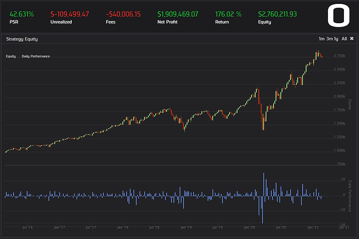Select the Equity value $2,760,211.93

[x=277, y=14]
